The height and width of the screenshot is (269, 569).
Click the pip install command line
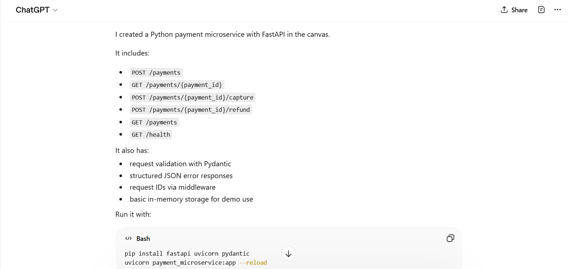click(x=187, y=253)
